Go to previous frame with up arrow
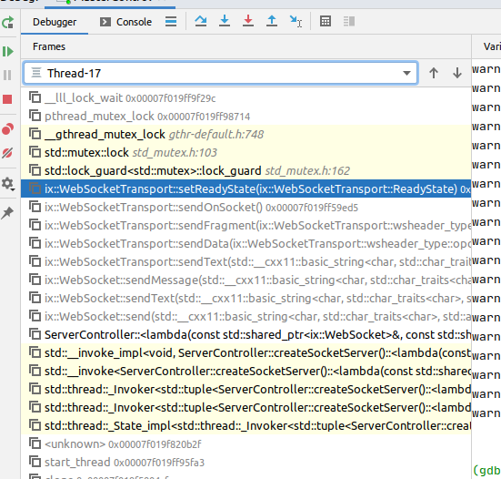This screenshot has width=501, height=479. coord(434,73)
